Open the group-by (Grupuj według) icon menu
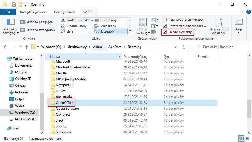The height and width of the screenshot is (142, 252). coord(155,20)
